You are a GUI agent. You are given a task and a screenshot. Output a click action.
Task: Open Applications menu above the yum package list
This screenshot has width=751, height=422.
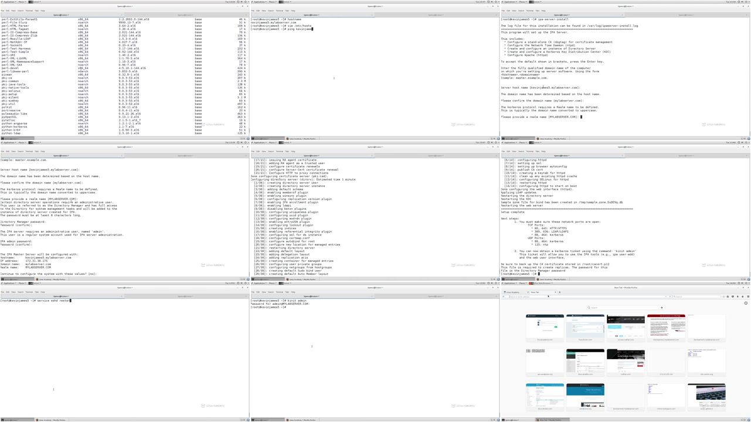[x=8, y=2]
